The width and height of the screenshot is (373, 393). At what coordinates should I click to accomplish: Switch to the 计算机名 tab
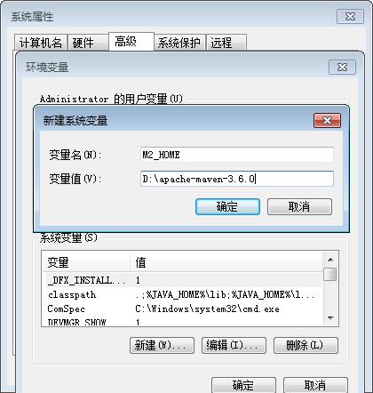click(x=41, y=43)
